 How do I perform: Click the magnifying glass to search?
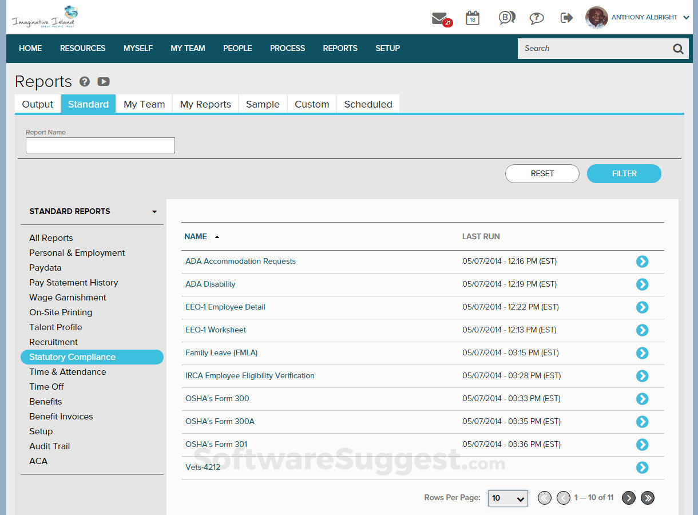click(677, 49)
